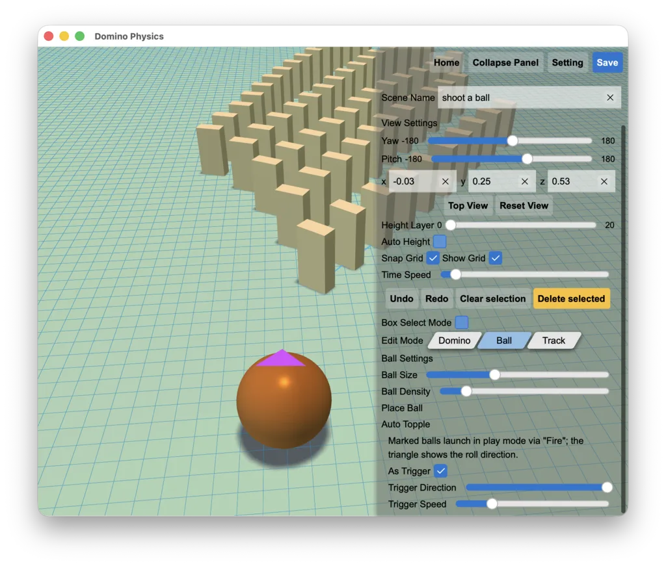Undo the last action

click(401, 299)
